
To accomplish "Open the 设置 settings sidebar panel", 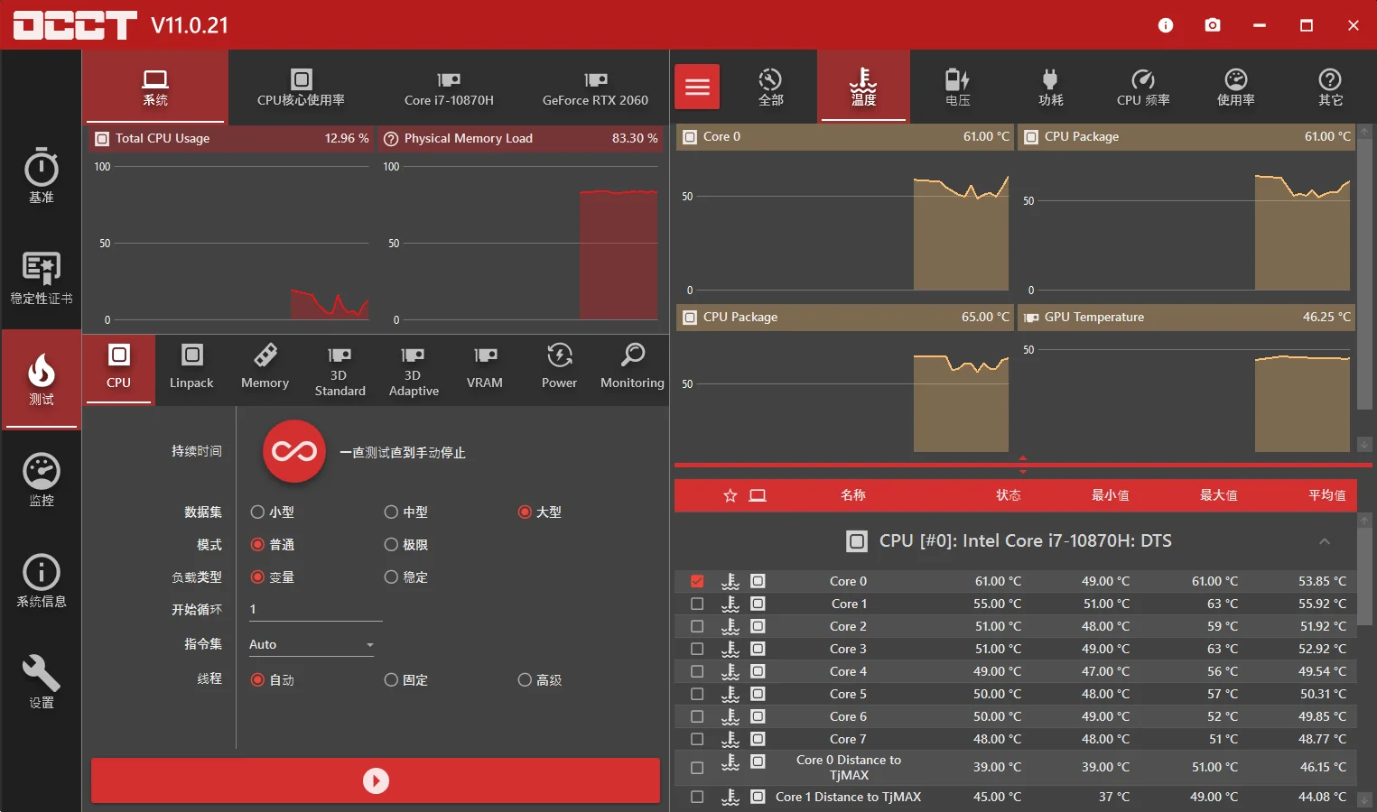I will 41,681.
